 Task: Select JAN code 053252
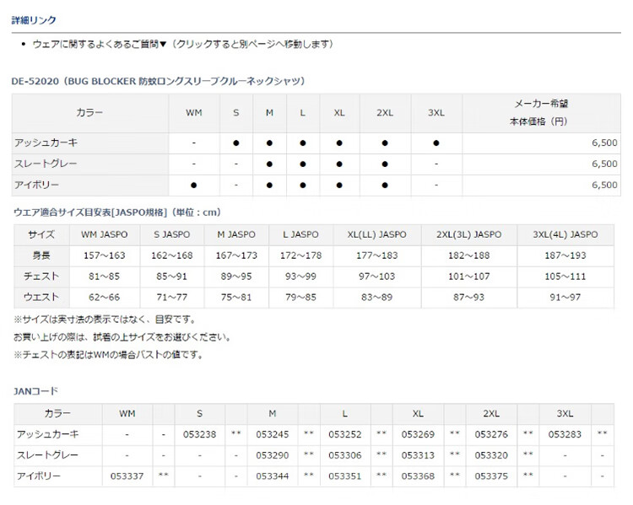pyautogui.click(x=345, y=434)
